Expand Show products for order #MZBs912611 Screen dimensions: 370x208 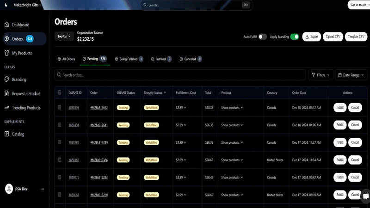tap(232, 125)
